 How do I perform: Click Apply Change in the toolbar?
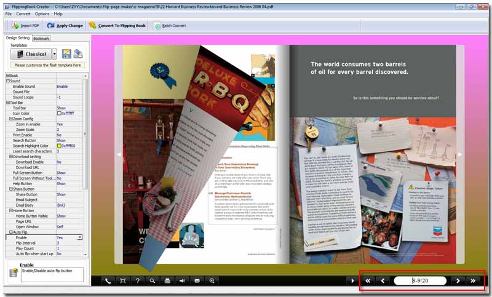click(x=65, y=26)
